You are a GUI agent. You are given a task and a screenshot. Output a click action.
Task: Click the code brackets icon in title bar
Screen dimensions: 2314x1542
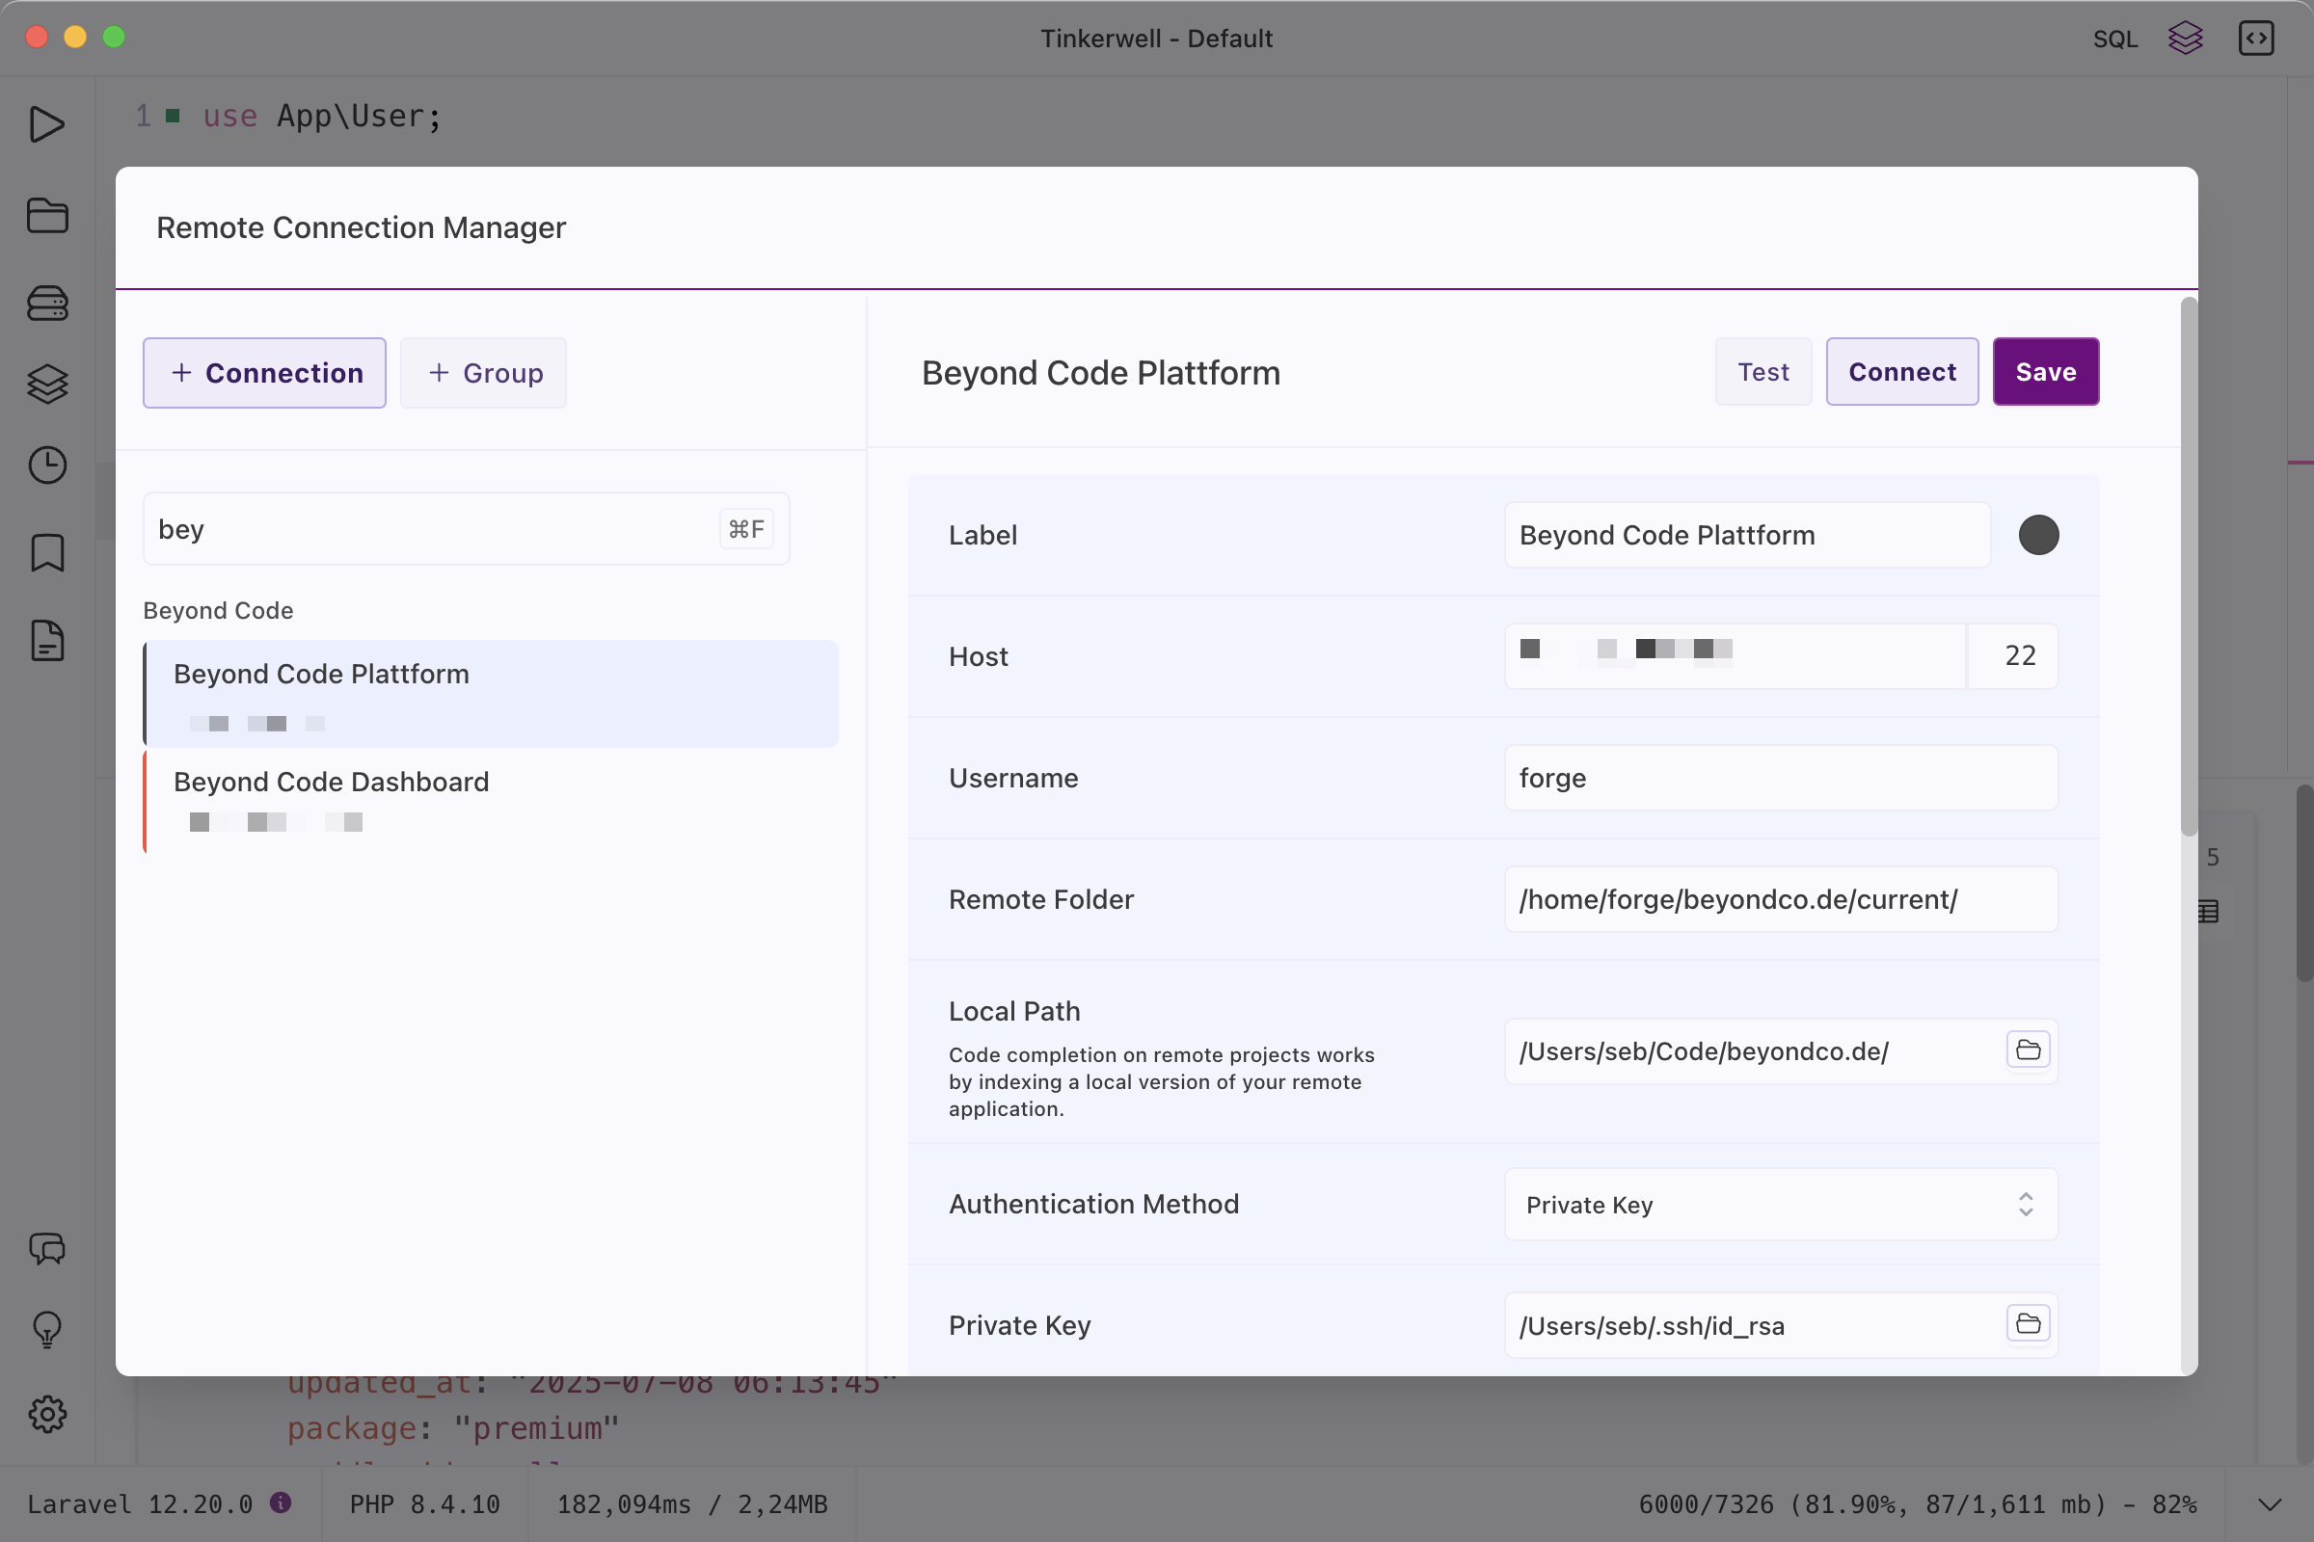[x=2256, y=39]
